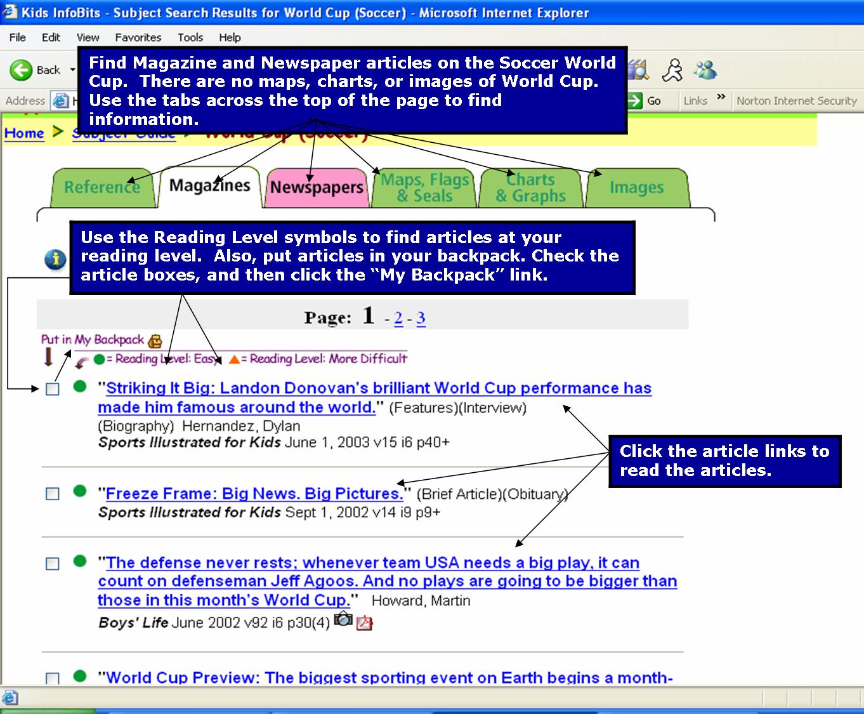
Task: Click the PDF icon after Boys' Life citation
Action: tap(364, 623)
